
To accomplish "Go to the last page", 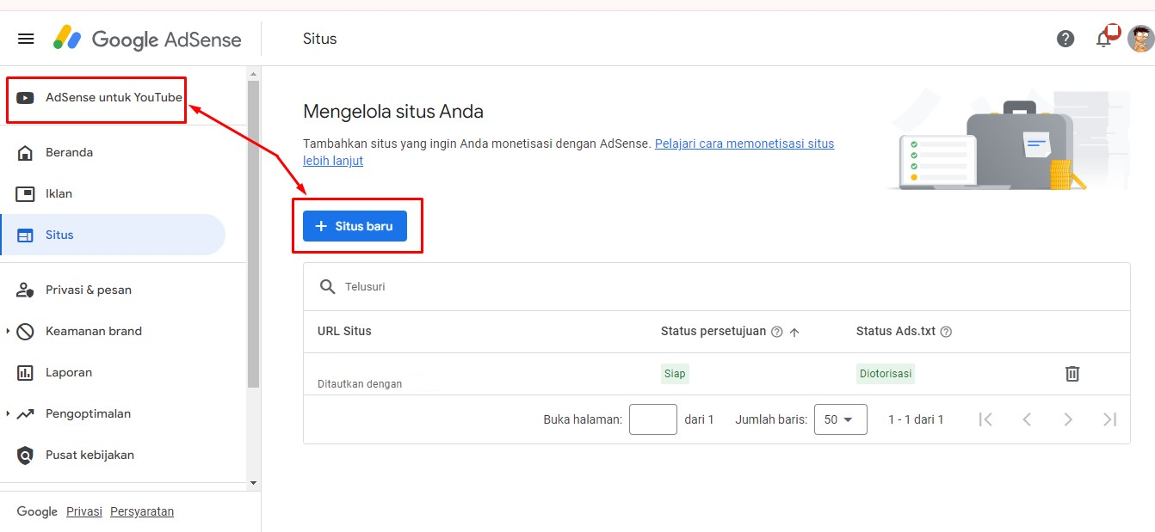I will [1109, 419].
